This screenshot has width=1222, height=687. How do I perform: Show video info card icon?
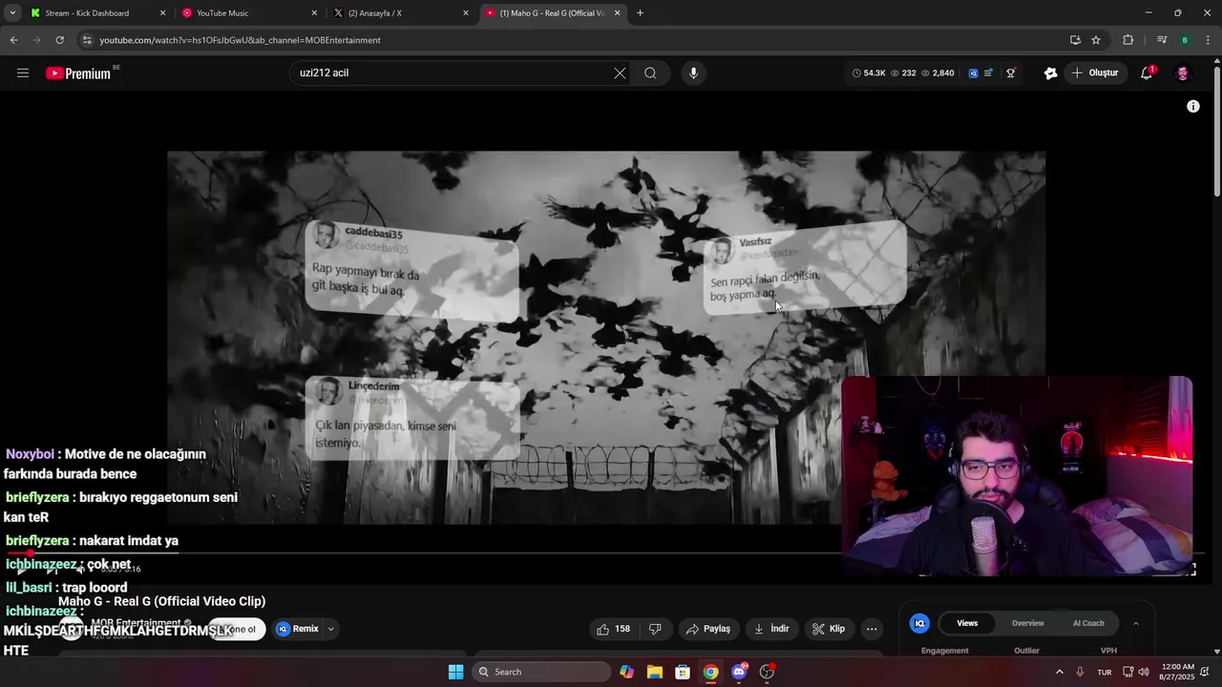coord(1192,107)
